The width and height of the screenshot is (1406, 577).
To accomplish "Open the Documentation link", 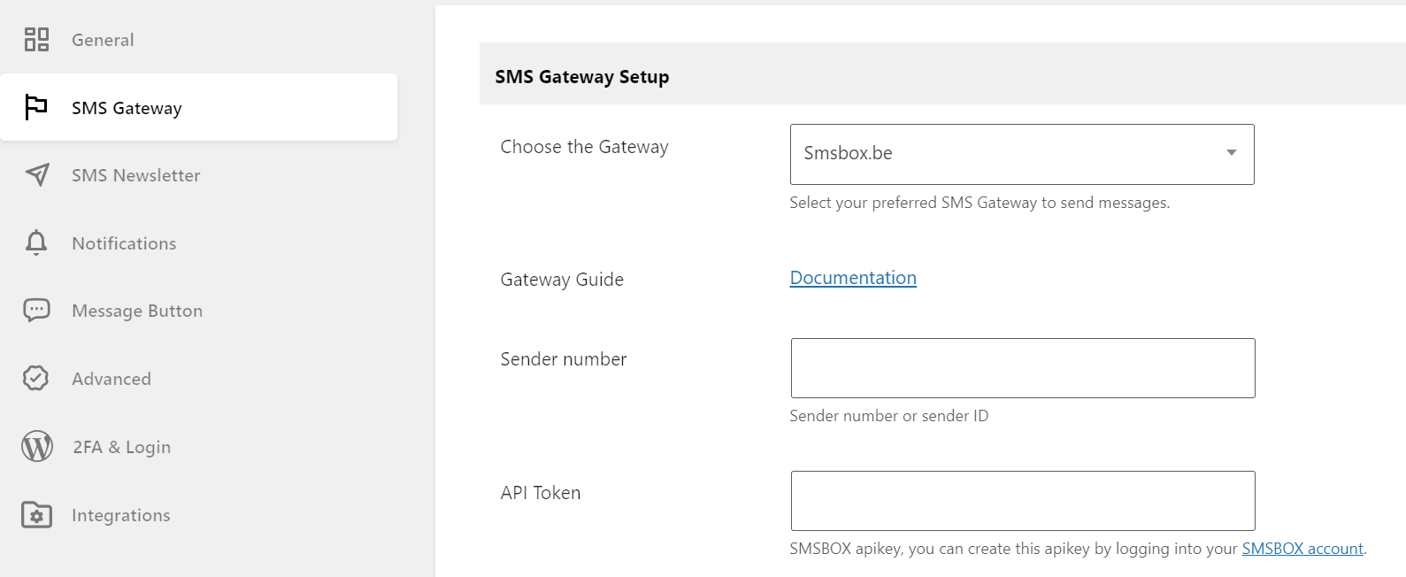I will point(853,278).
